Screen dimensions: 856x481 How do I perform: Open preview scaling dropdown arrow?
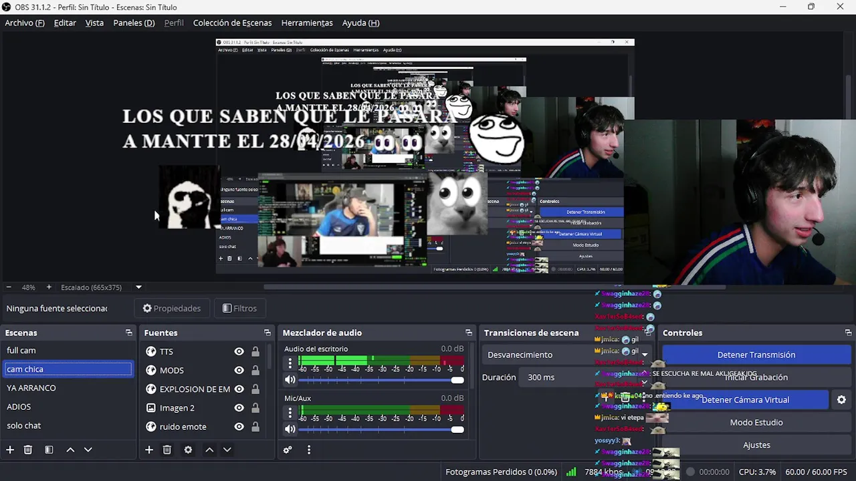pyautogui.click(x=138, y=287)
